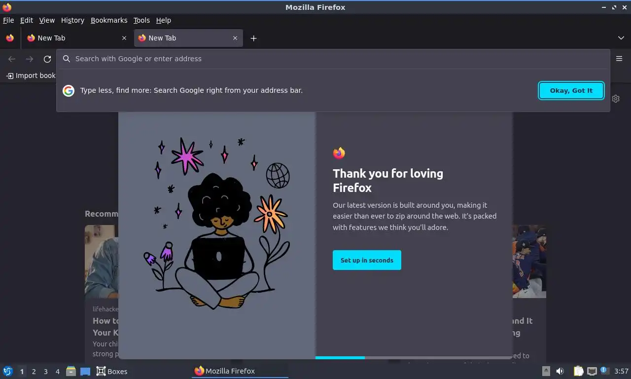The height and width of the screenshot is (379, 631).
Task: Click the welcome dialog progress bar
Action: pos(414,358)
